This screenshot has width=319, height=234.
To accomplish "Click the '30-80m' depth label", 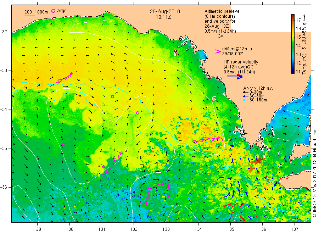I will [x=257, y=96].
